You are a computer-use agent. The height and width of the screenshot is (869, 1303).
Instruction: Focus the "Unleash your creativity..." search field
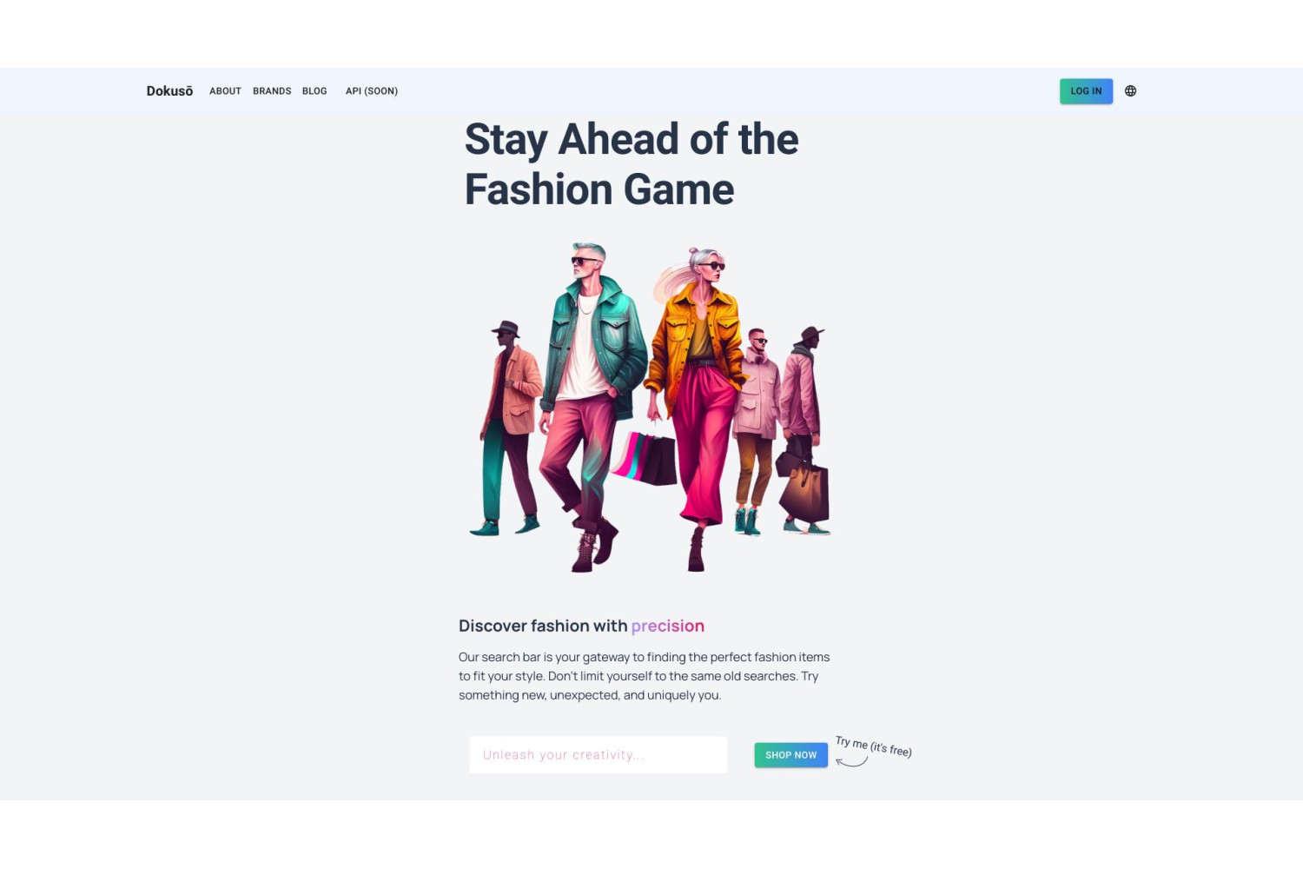point(599,755)
